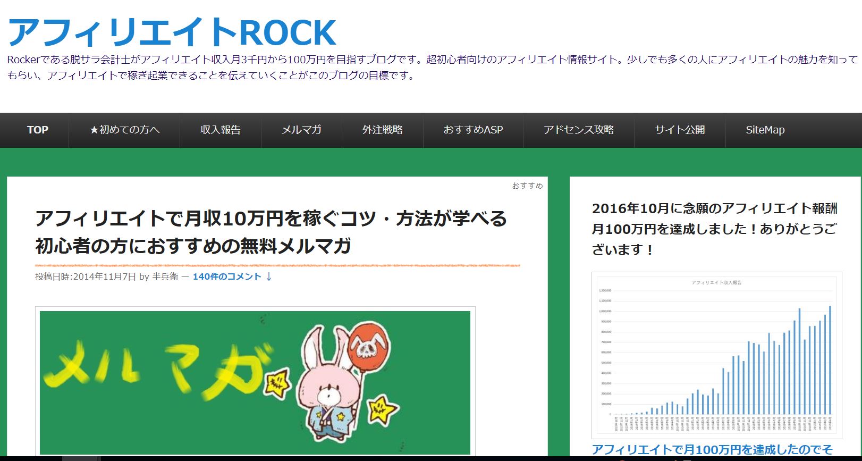Open the 収入報告 menu item

[x=220, y=130]
